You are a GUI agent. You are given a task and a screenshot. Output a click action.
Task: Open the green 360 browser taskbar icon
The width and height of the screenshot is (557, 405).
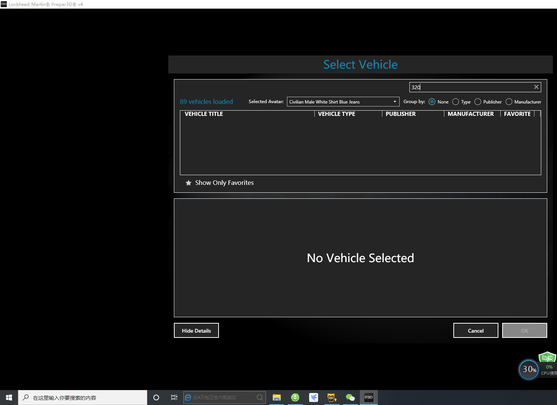click(x=295, y=397)
